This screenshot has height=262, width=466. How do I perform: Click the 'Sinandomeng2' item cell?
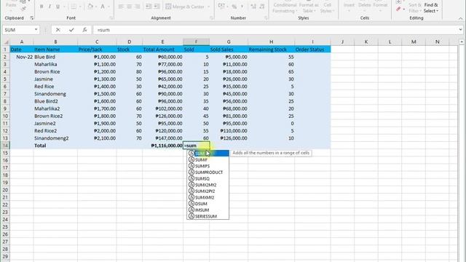[x=55, y=138]
